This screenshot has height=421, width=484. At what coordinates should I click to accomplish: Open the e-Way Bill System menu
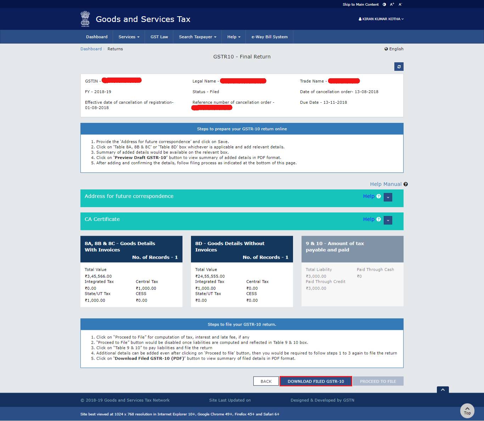269,36
